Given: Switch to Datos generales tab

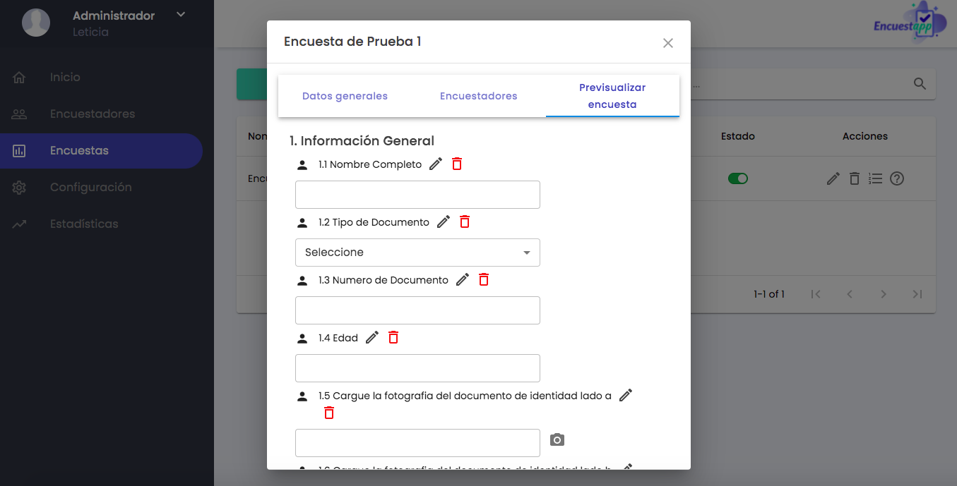Looking at the screenshot, I should (x=345, y=96).
